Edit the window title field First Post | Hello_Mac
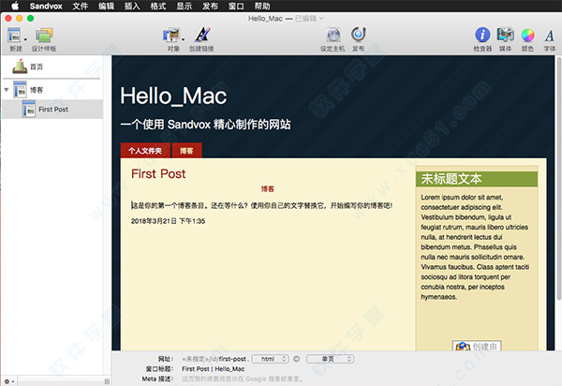This screenshot has width=562, height=386. tap(214, 369)
